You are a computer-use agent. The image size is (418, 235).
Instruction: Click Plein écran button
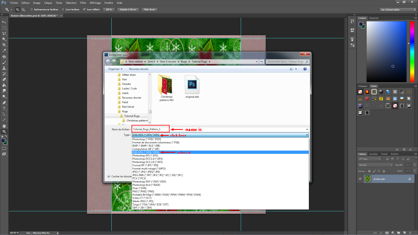pyautogui.click(x=149, y=10)
